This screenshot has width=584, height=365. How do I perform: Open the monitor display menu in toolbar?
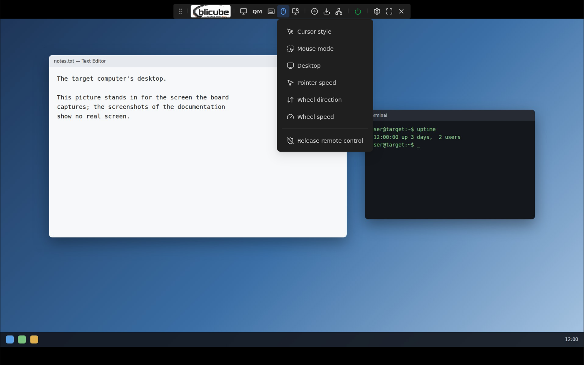243,11
